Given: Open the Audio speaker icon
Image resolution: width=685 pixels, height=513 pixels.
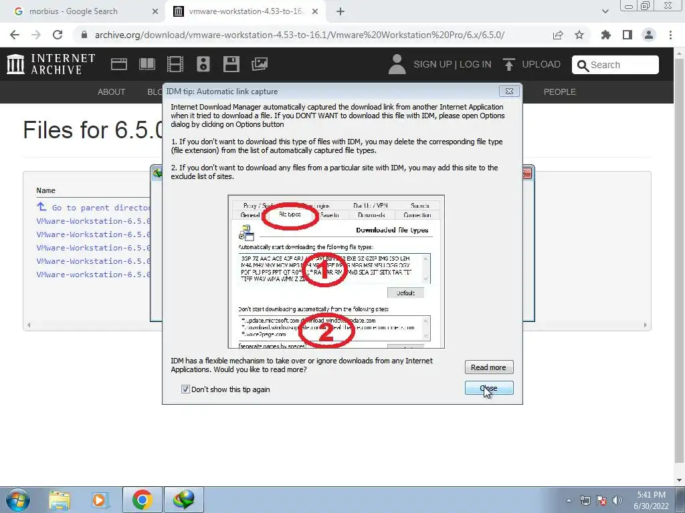Looking at the screenshot, I should (203, 64).
